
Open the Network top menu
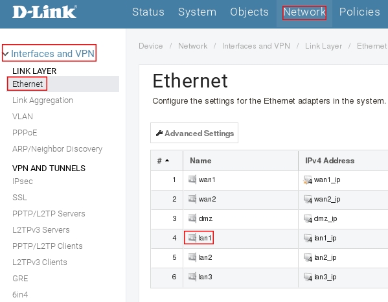click(304, 12)
